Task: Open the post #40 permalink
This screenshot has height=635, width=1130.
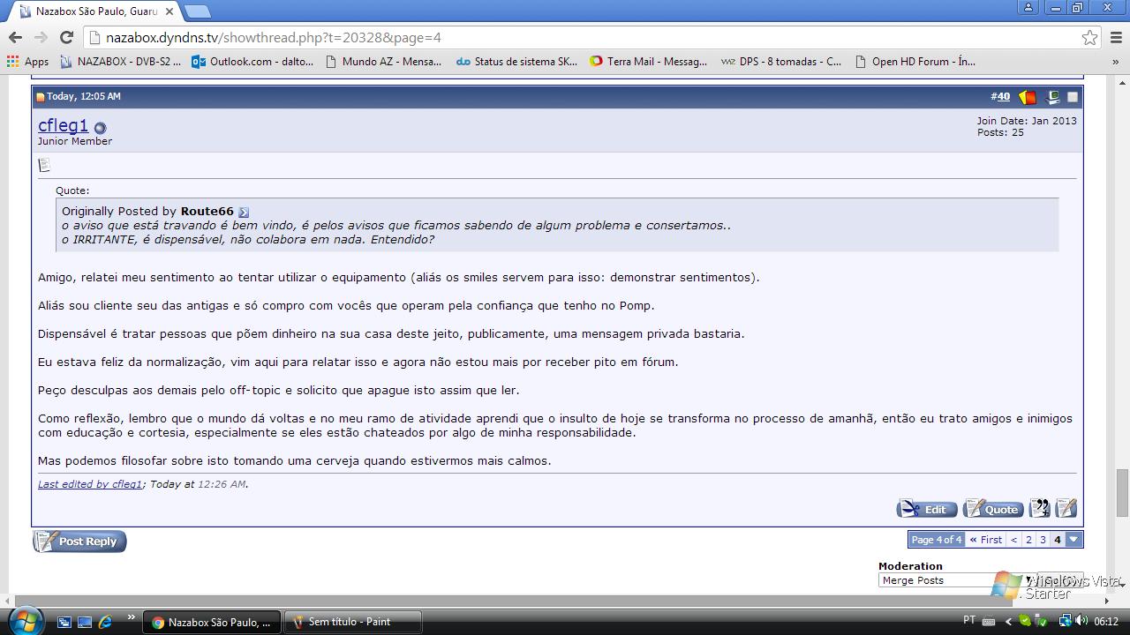Action: (x=1004, y=97)
